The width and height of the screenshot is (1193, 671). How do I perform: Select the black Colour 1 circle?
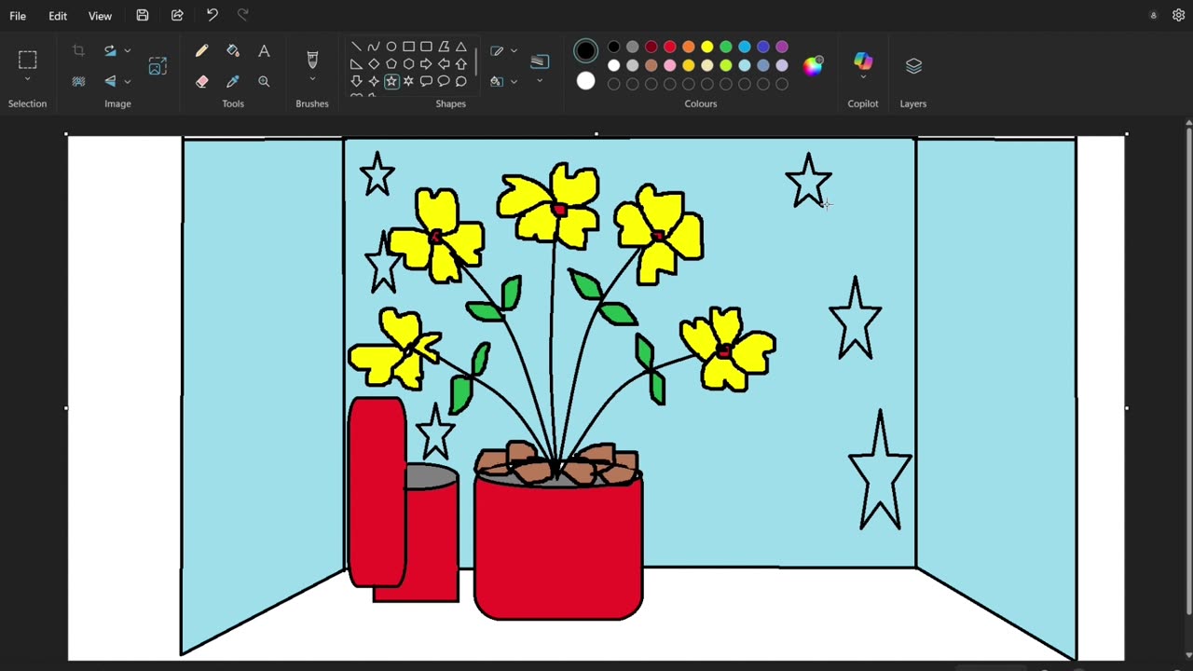point(585,50)
